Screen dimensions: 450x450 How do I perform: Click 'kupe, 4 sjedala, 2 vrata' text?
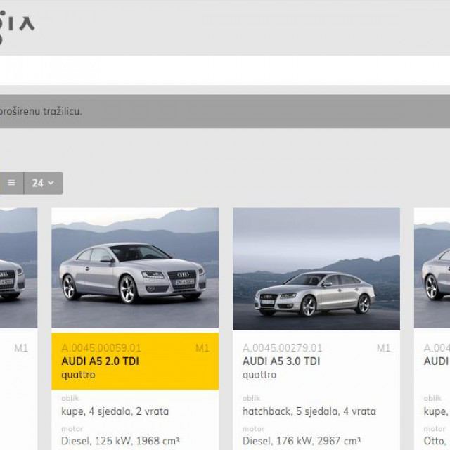pos(115,411)
